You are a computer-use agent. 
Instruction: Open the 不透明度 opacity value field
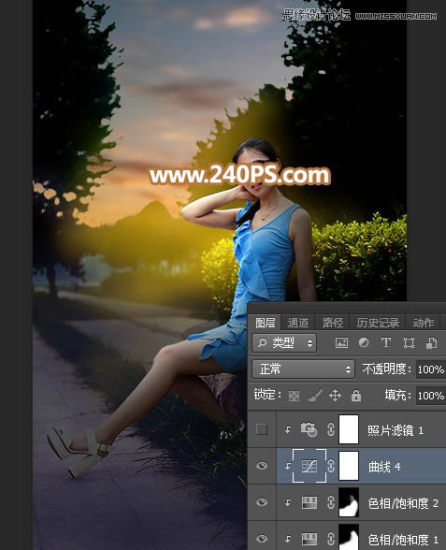point(431,369)
